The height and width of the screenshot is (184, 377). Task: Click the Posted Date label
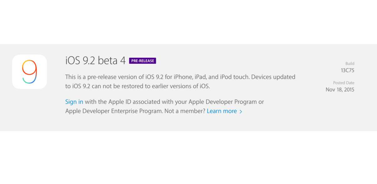coord(344,83)
